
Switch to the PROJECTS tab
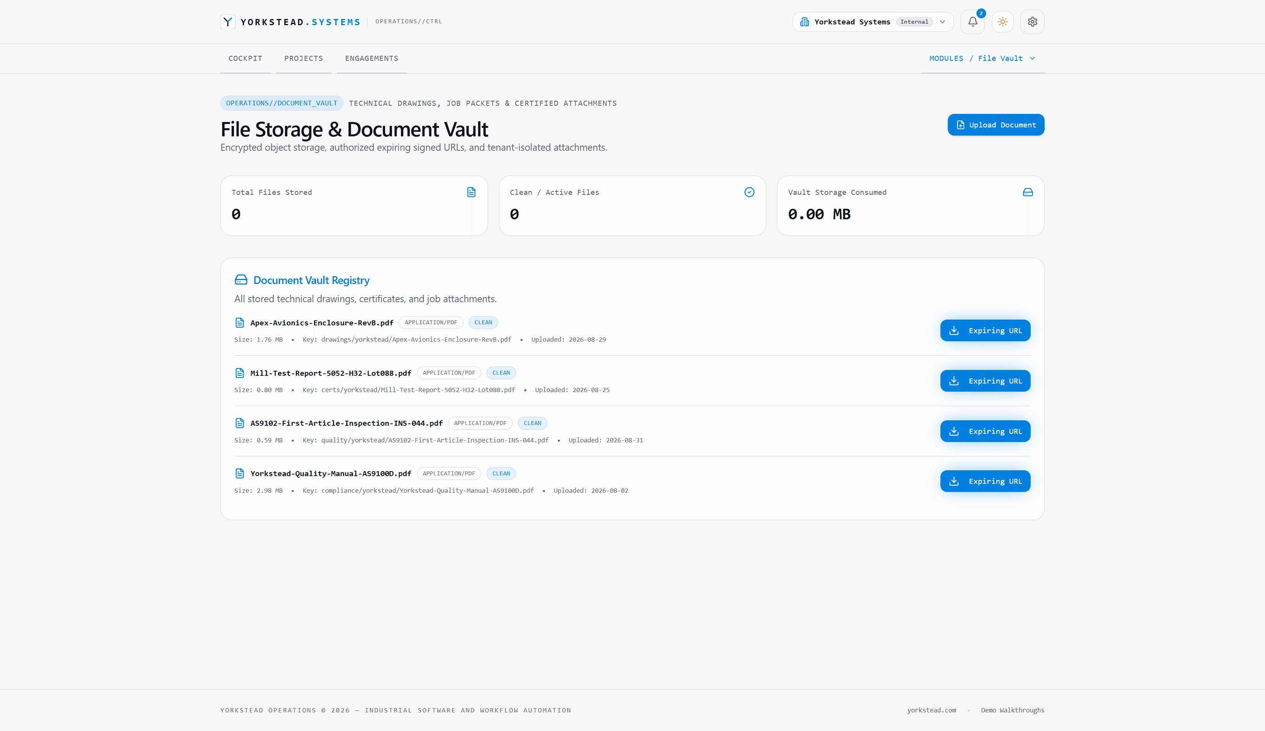point(303,58)
